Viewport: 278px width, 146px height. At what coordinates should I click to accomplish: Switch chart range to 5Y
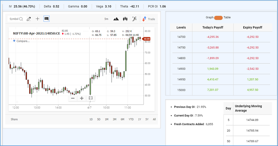147,119
